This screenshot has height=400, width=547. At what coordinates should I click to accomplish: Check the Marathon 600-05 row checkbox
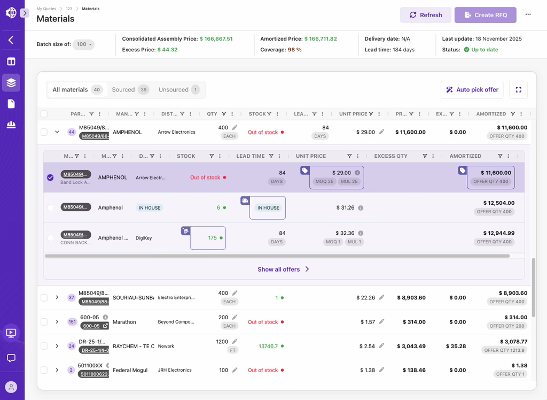pyautogui.click(x=44, y=322)
